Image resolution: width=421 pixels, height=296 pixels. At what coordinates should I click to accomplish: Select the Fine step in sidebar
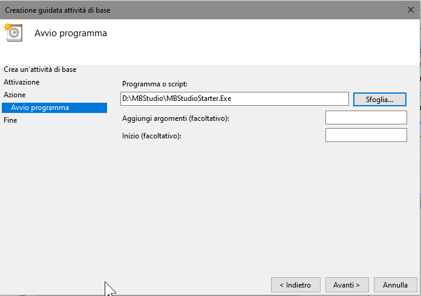10,120
